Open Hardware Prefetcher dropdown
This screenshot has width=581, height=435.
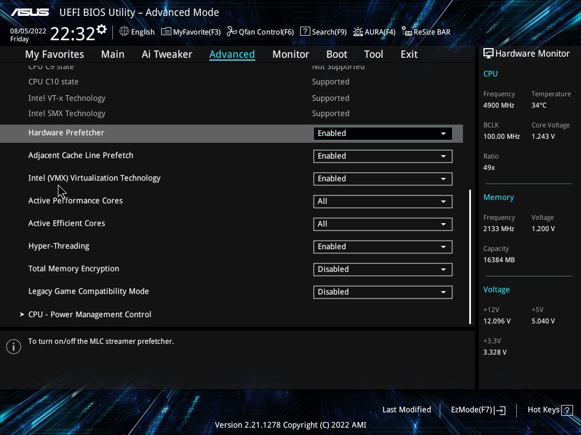click(383, 134)
